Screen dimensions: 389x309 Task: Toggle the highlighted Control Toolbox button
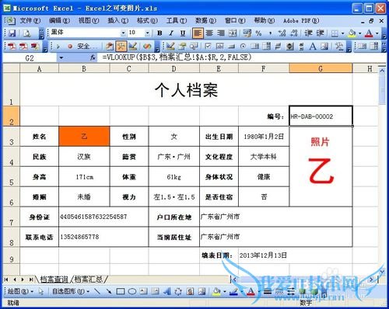[121, 47]
